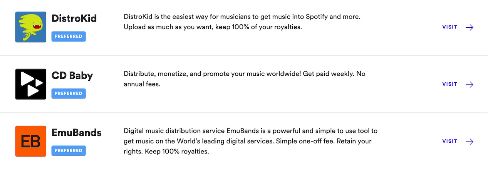Open the VISIT link for DistroKid
Image resolution: width=493 pixels, height=170 pixels.
tap(449, 27)
